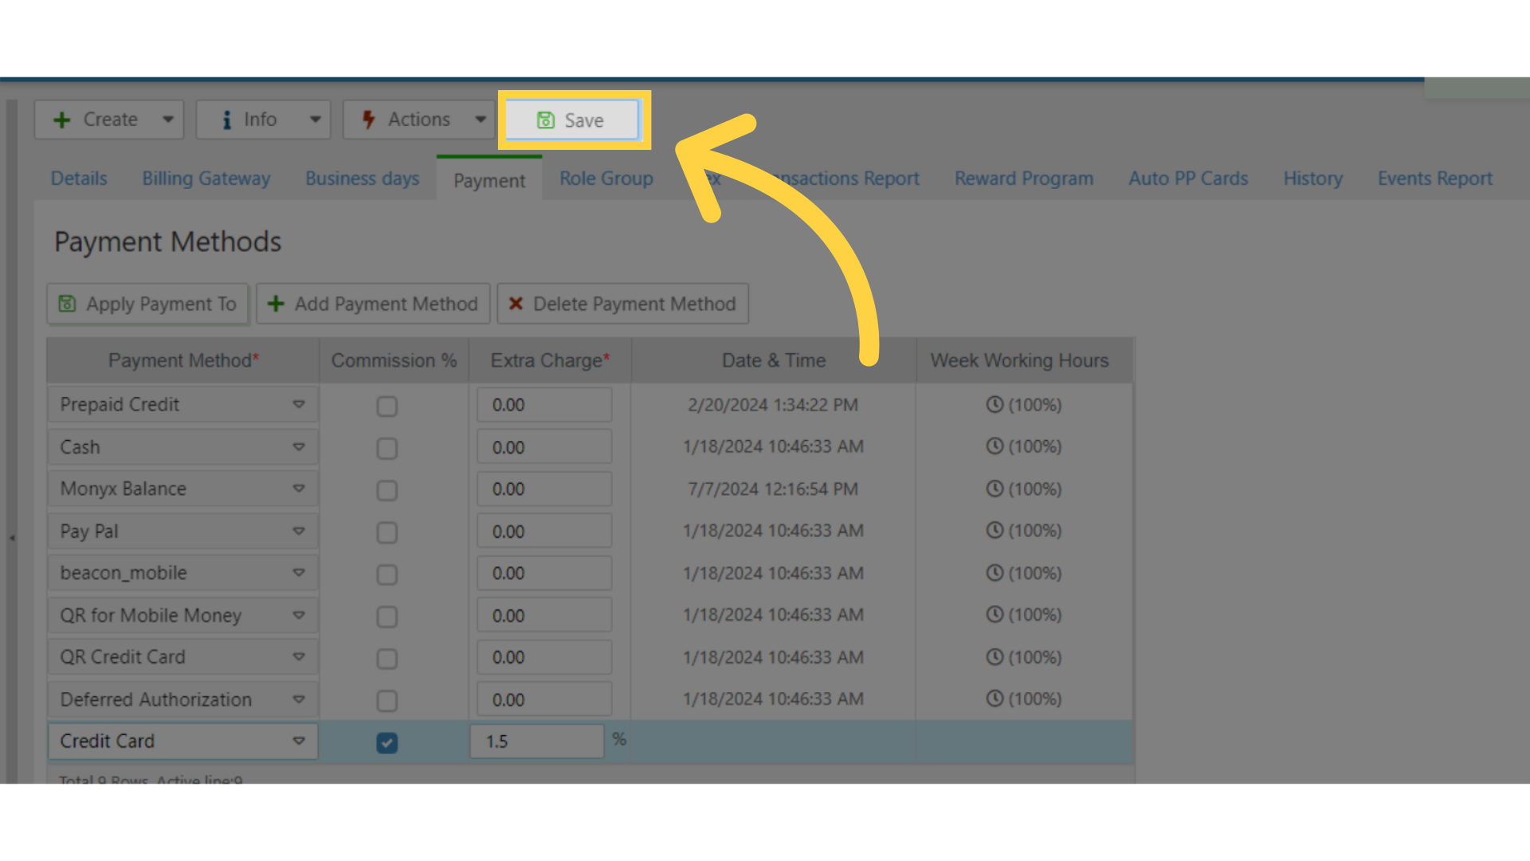Select the Payment tab
Viewport: 1530px width, 861px height.
tap(489, 180)
